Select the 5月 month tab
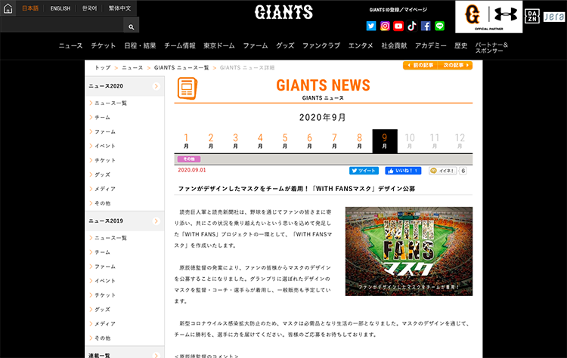567x358 pixels. point(285,141)
